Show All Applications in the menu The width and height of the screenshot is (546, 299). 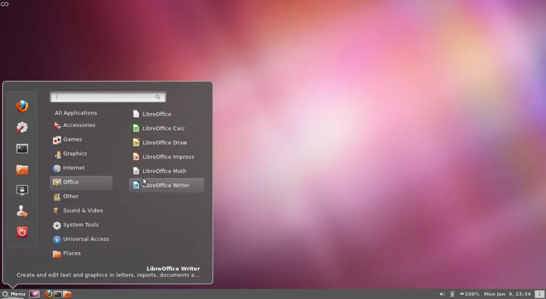(76, 113)
